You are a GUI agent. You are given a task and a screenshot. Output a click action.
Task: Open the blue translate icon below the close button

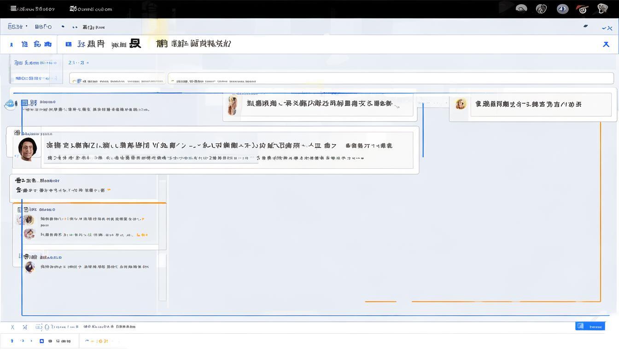[x=606, y=45]
